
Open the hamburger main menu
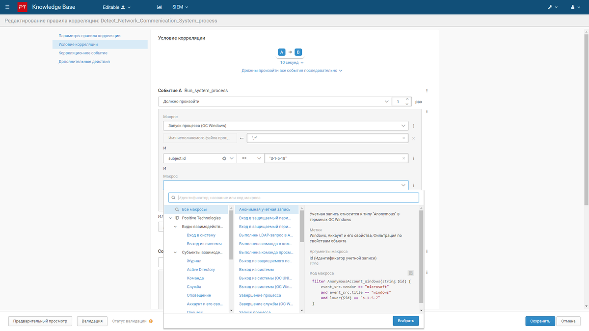pos(7,7)
